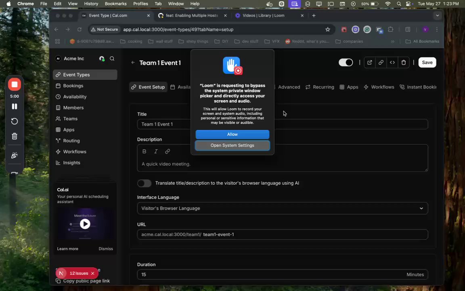Show more bookmarks overflow chevron

click(393, 41)
